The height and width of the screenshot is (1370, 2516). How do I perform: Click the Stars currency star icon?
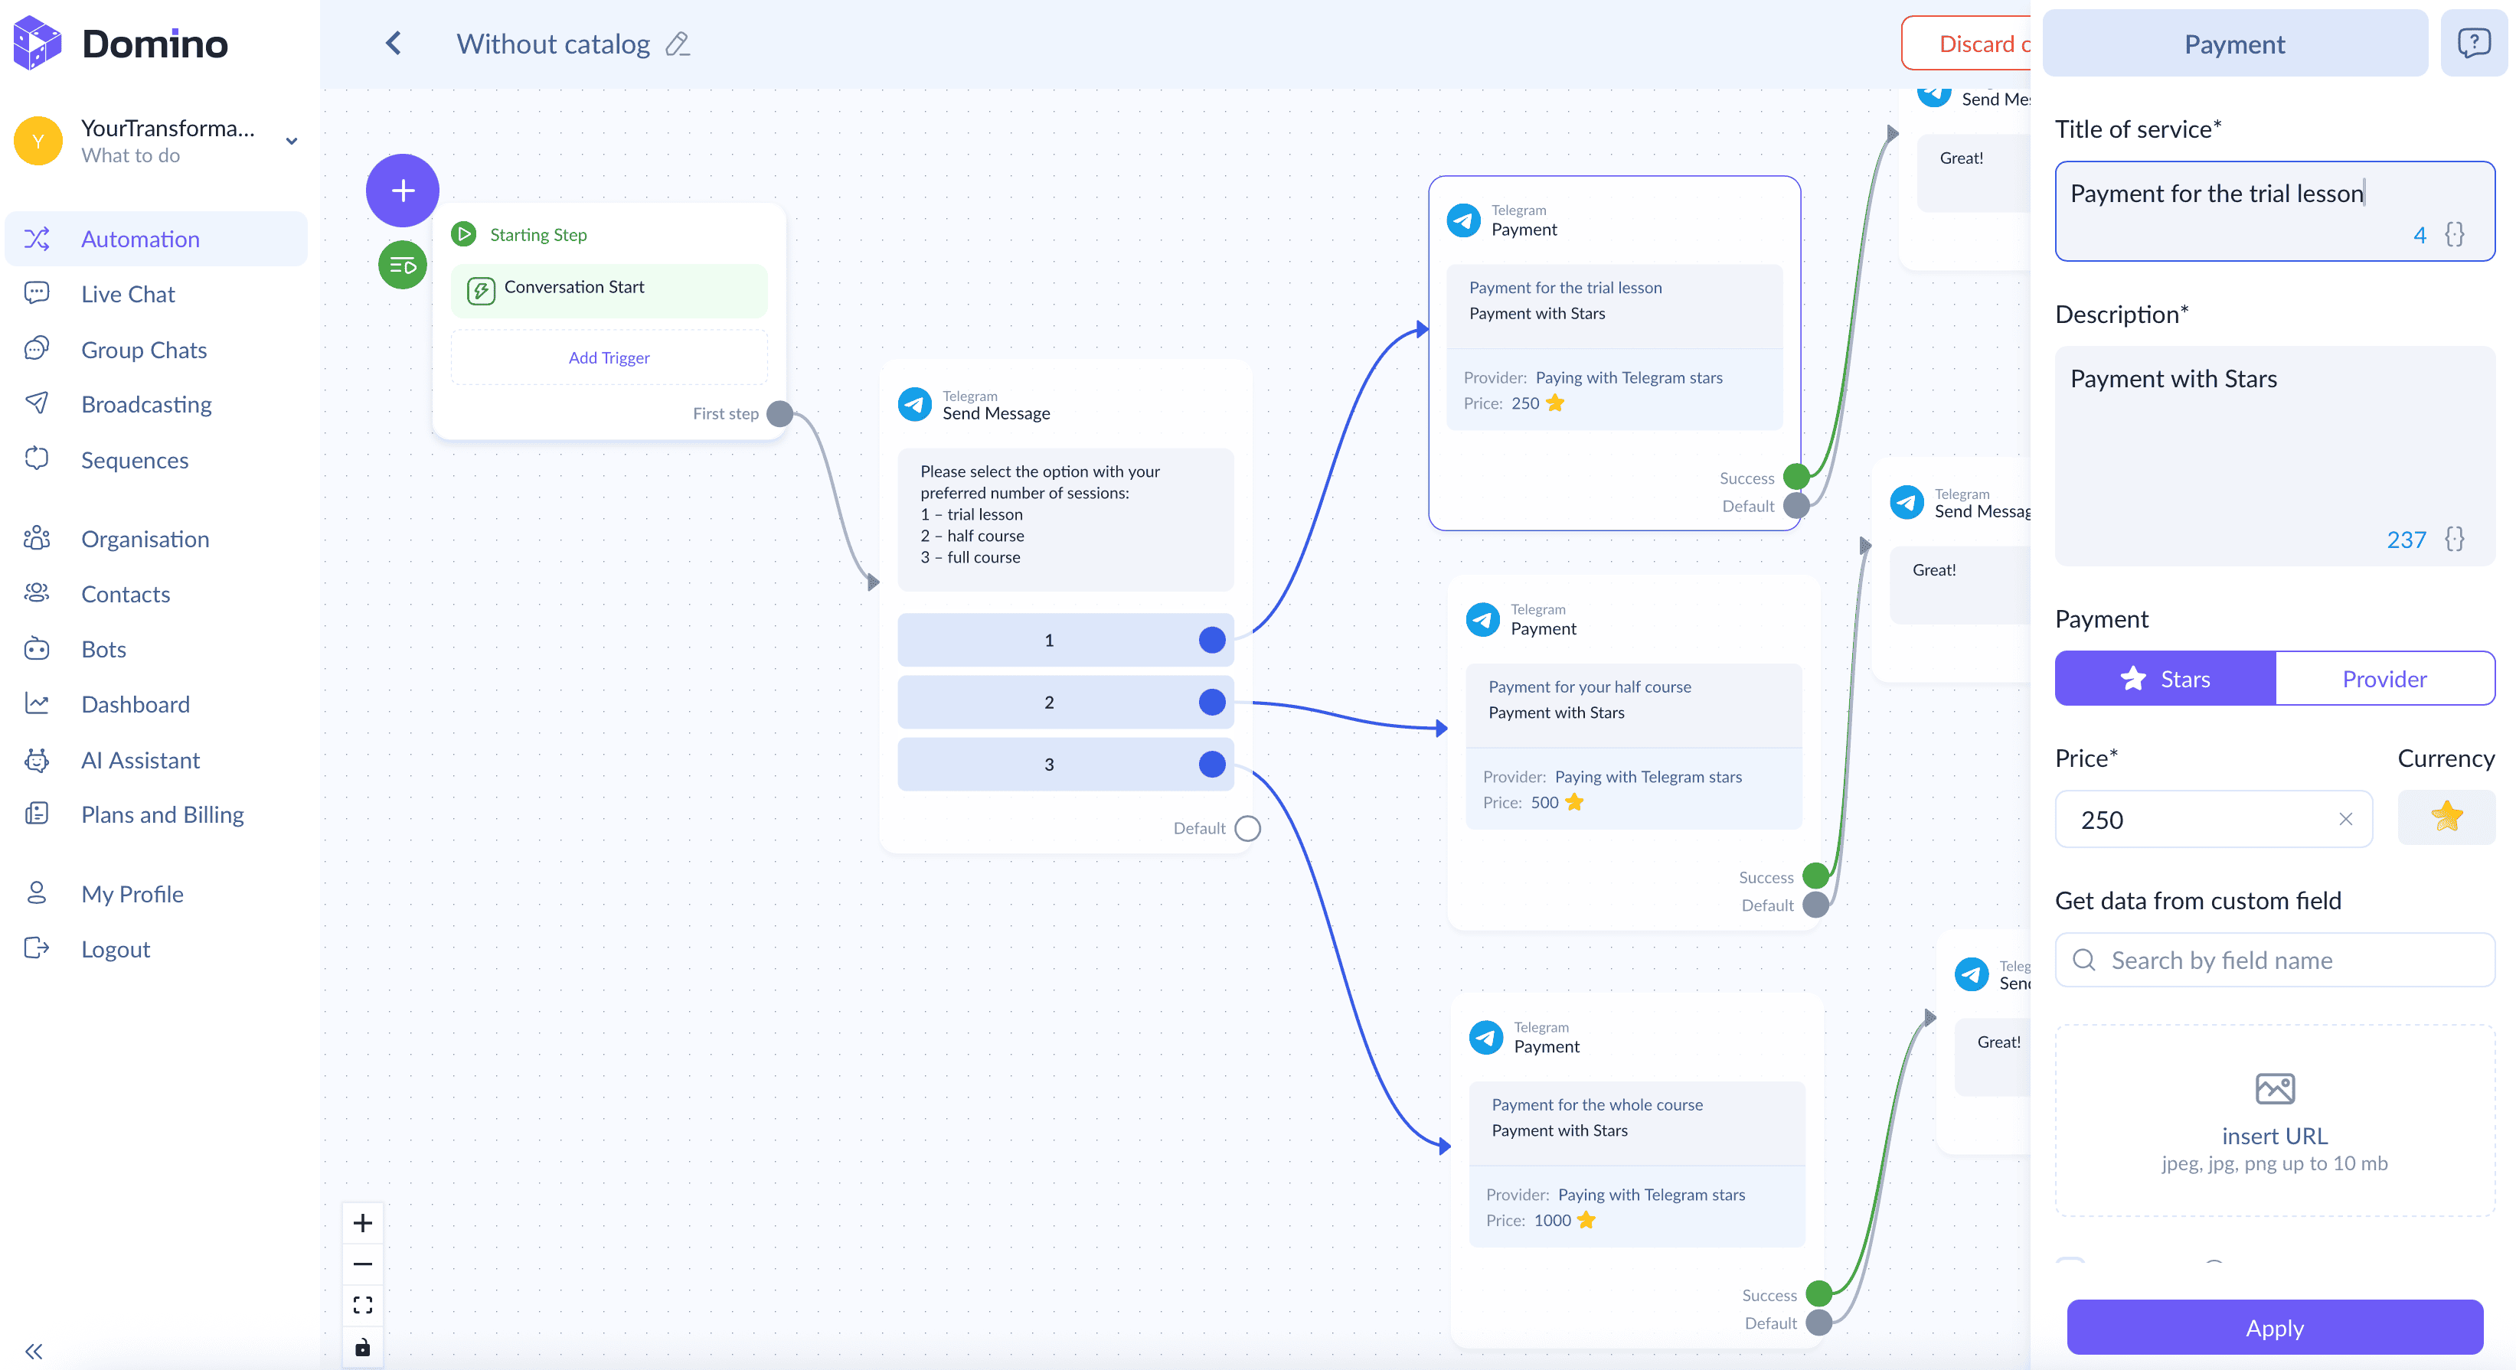tap(2446, 817)
